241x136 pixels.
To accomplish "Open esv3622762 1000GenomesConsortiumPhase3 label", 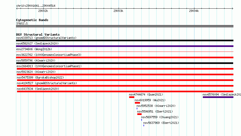I will click(49, 55).
